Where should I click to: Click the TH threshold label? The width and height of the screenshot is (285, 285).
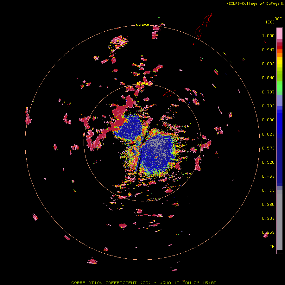click(272, 247)
